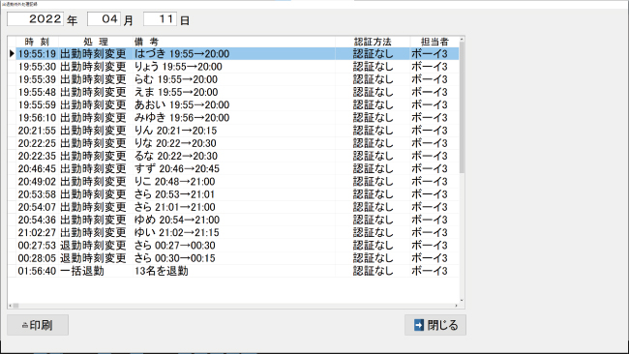Screen dimensions: 629x354
Task: Click remark さら 21:01→21:00
Action: coord(174,207)
